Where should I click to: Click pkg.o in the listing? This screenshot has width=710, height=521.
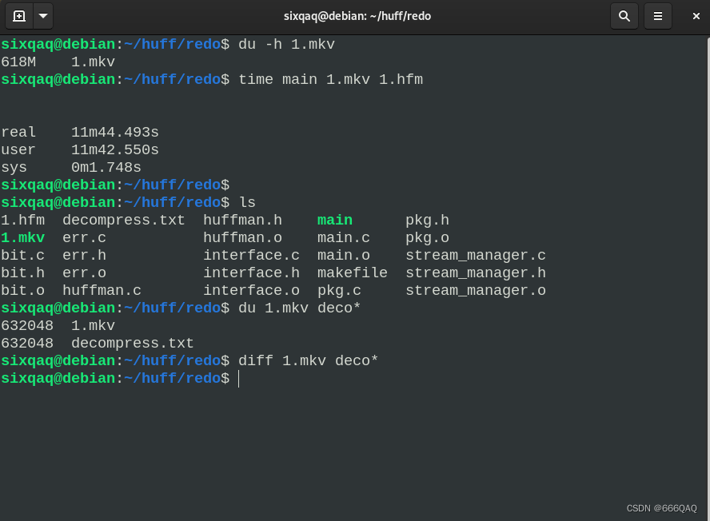[427, 237]
